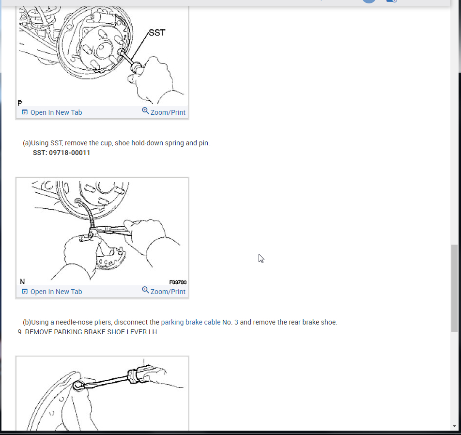
Task: Click step (a) Using SST instruction text
Action: tap(116, 143)
